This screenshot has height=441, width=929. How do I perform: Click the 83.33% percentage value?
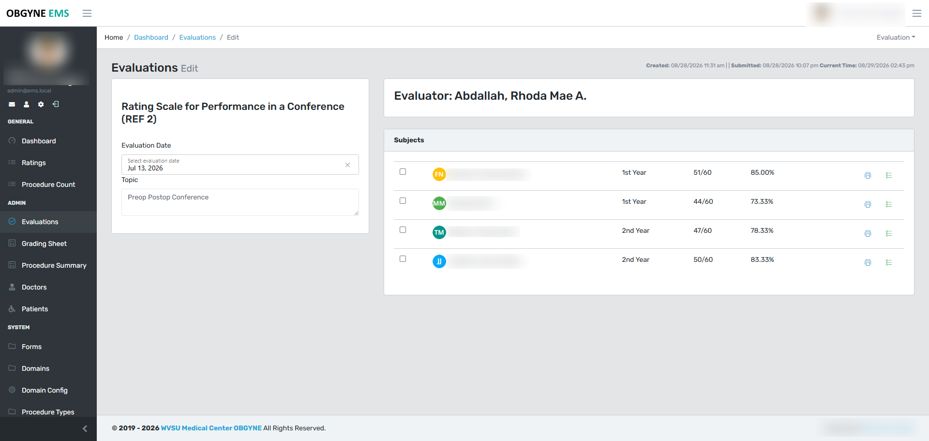[762, 259]
